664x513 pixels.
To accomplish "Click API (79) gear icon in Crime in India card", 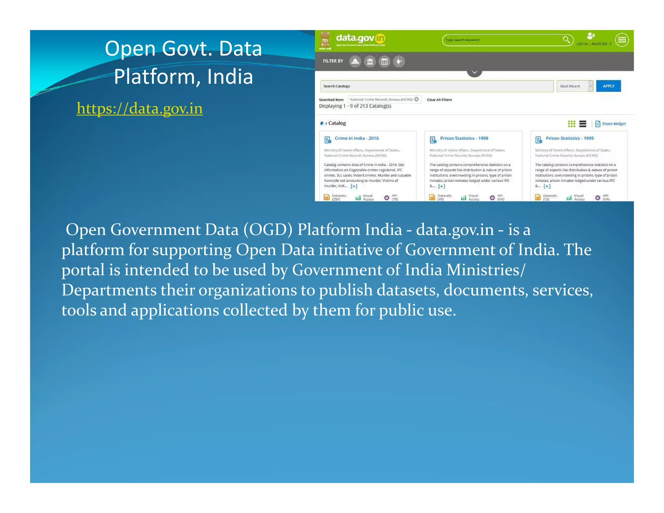I will click(386, 198).
